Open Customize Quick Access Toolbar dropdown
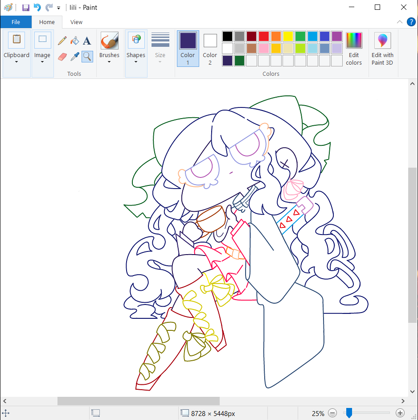The width and height of the screenshot is (418, 420). (58, 8)
